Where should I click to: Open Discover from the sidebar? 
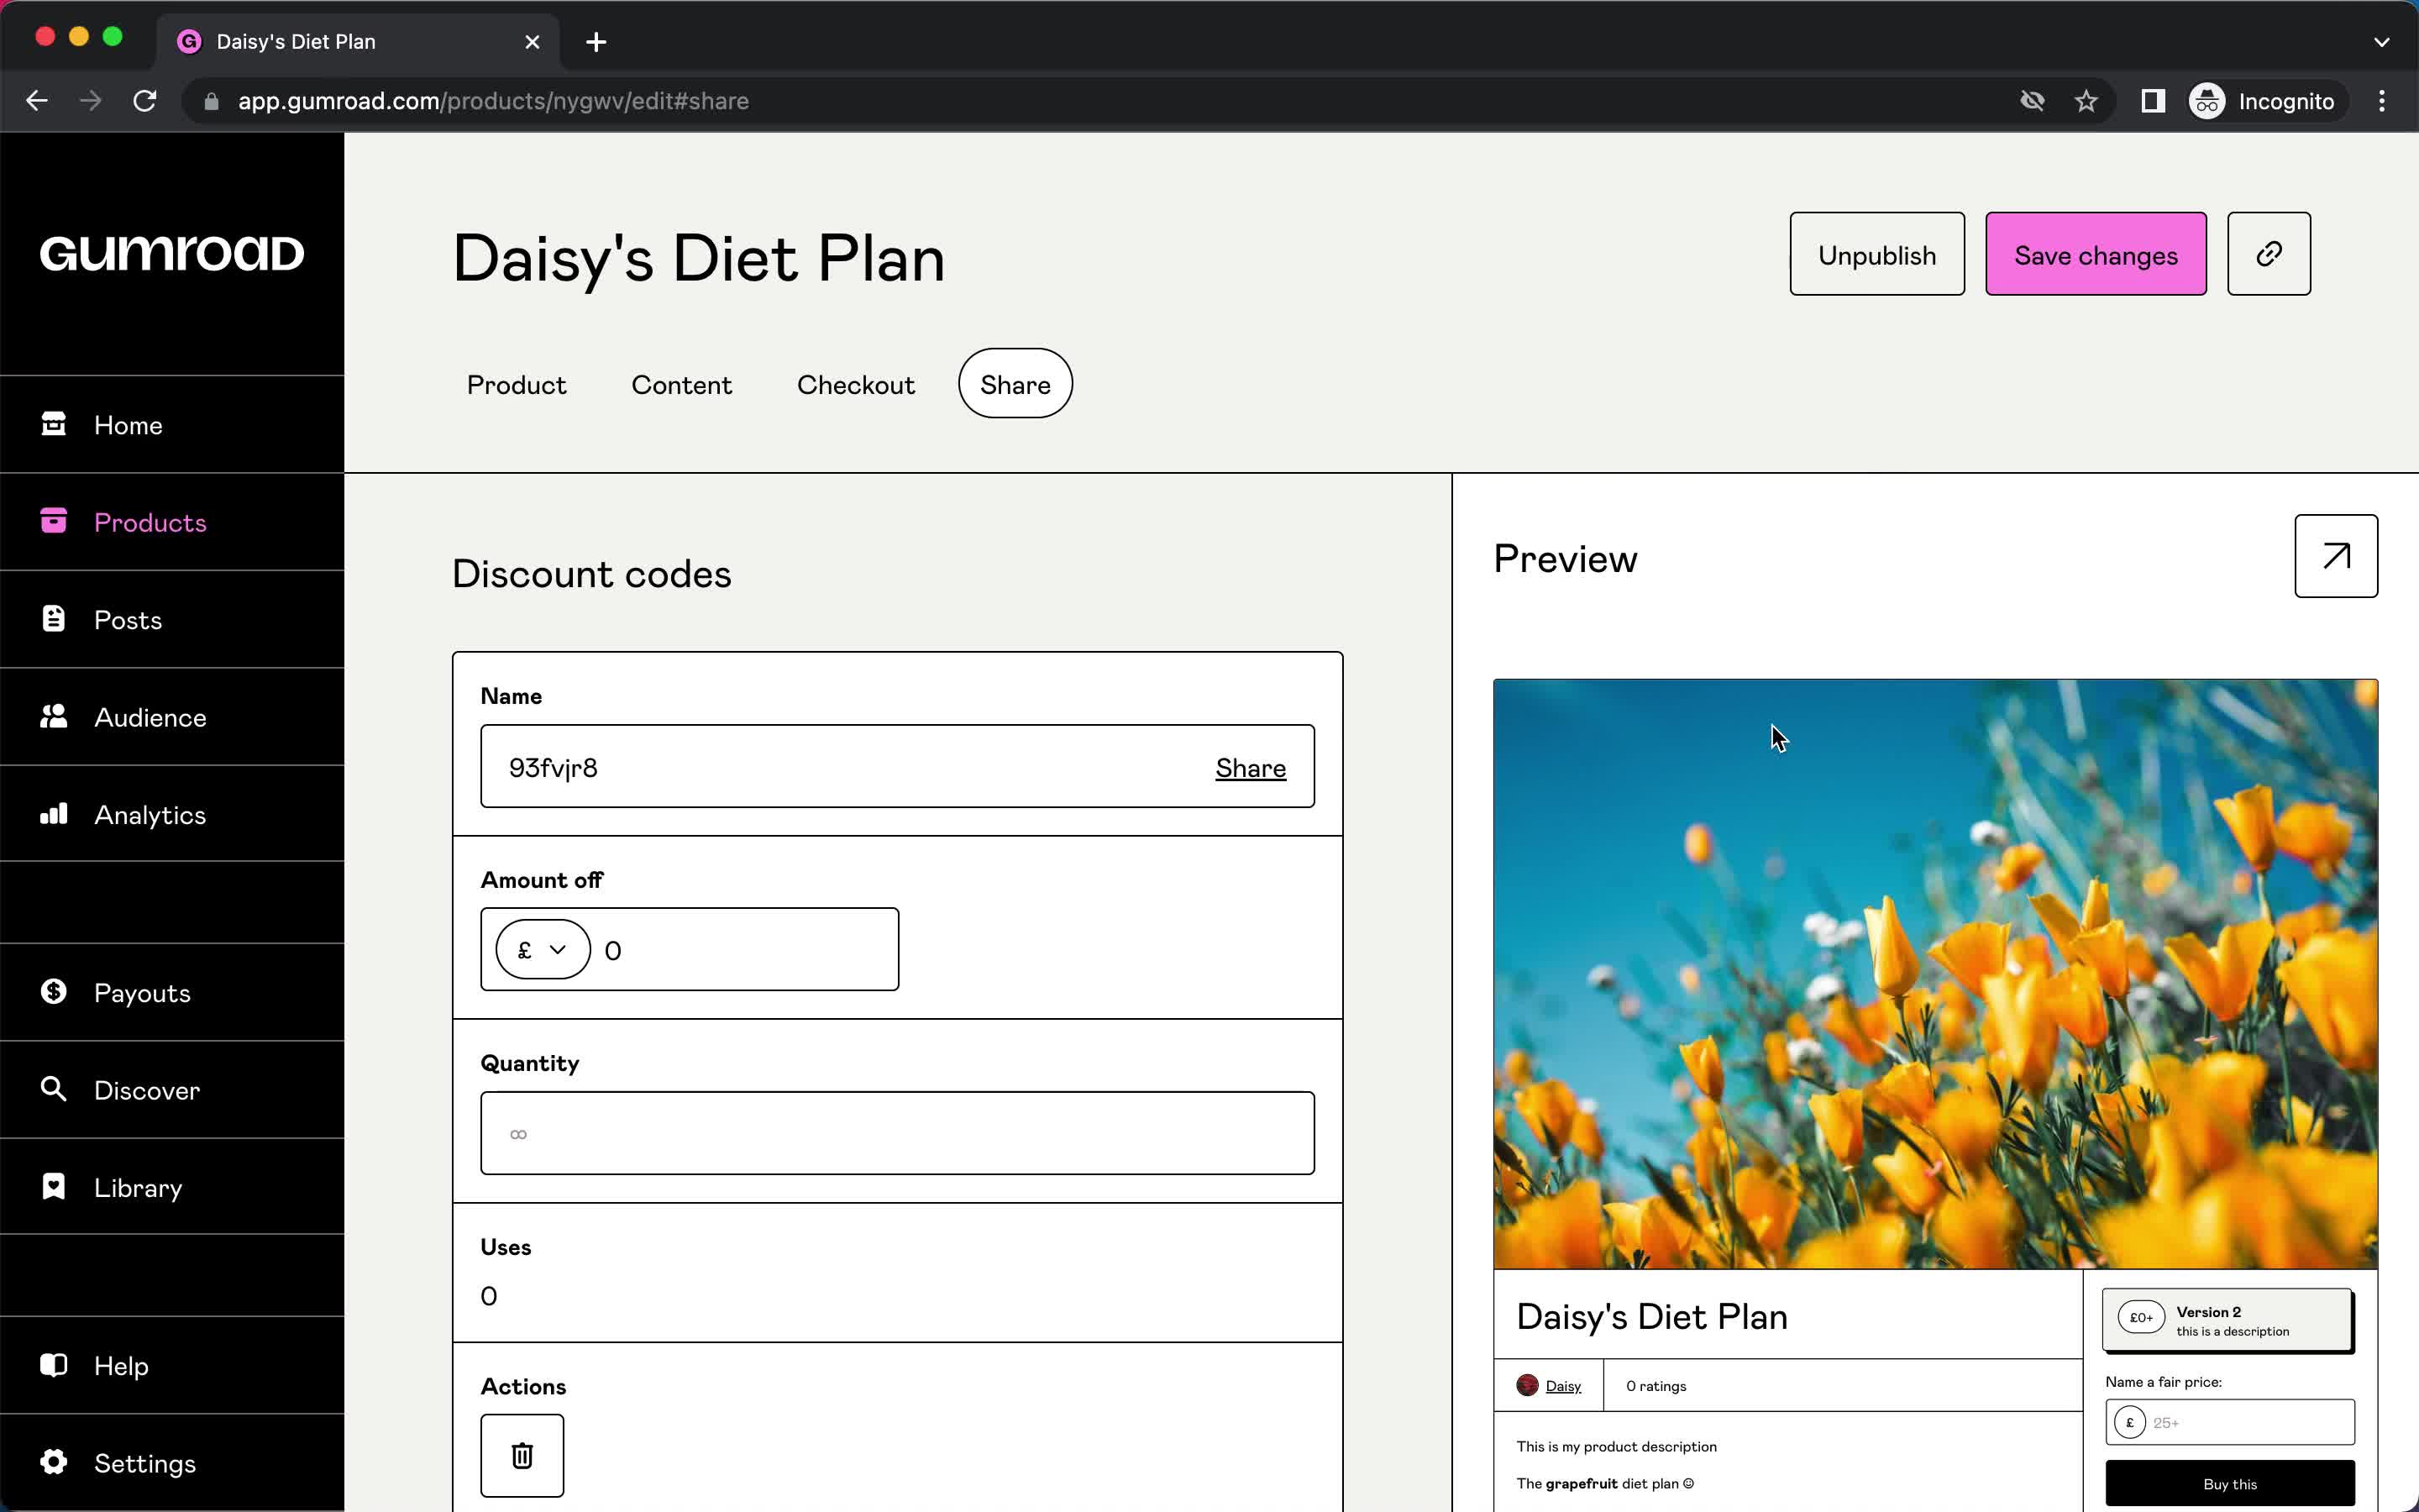click(x=172, y=1090)
